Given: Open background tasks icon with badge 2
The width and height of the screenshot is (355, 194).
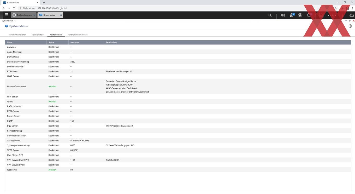Looking at the screenshot, I should tap(292, 15).
